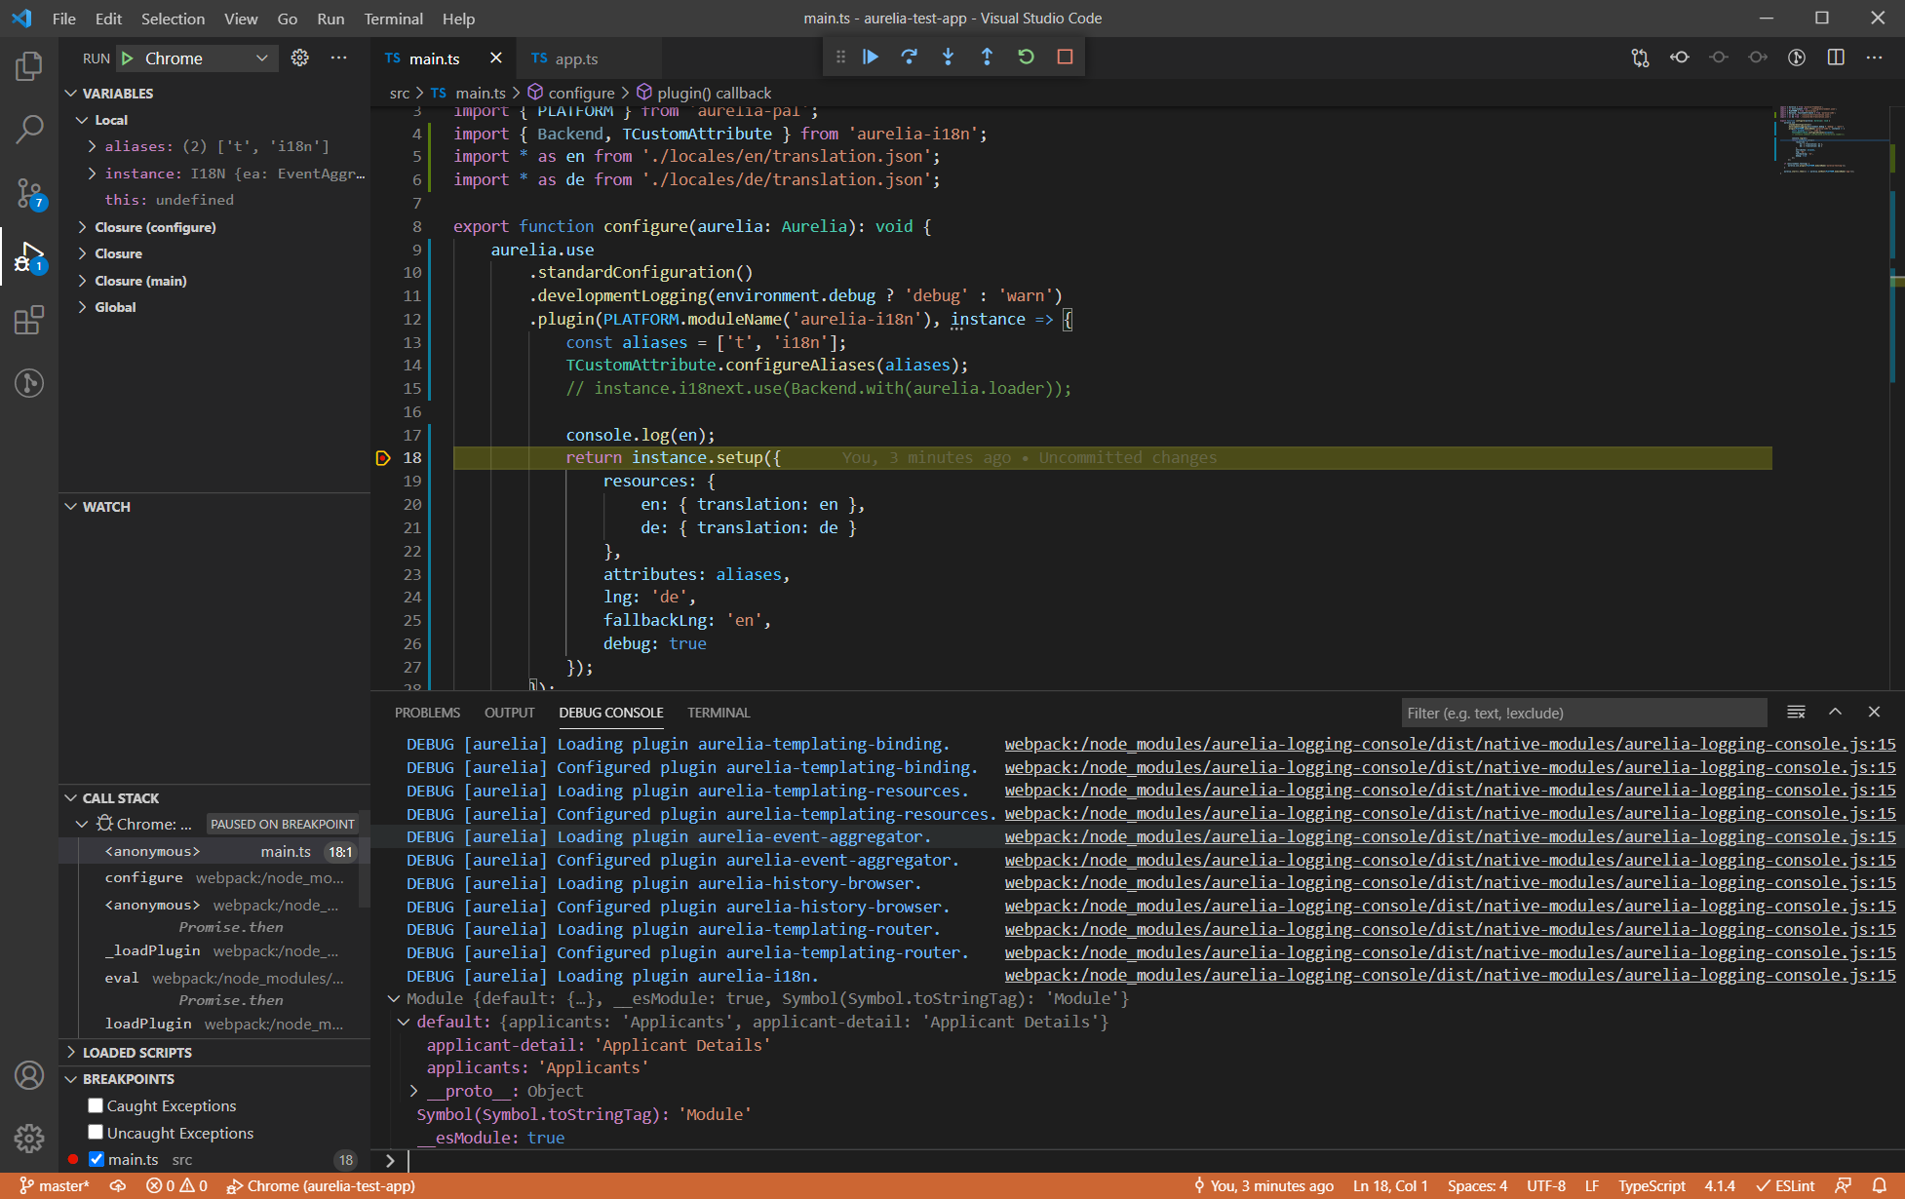Open launch.json via gear icon

300,58
